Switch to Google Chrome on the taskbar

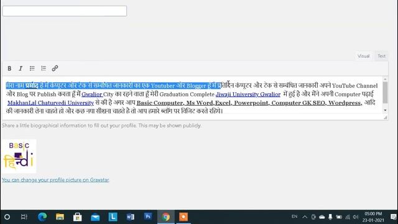tap(166, 217)
